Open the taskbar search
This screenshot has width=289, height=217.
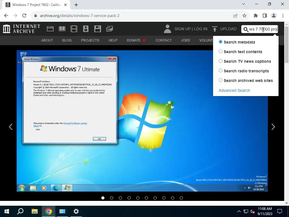[20, 211]
